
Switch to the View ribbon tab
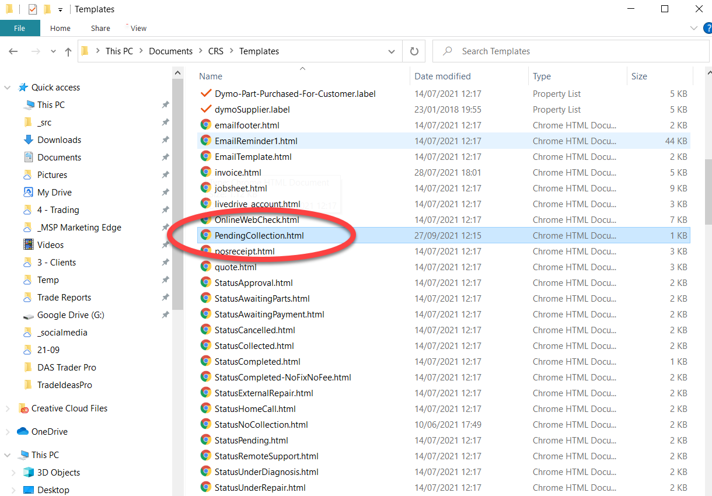(x=139, y=28)
